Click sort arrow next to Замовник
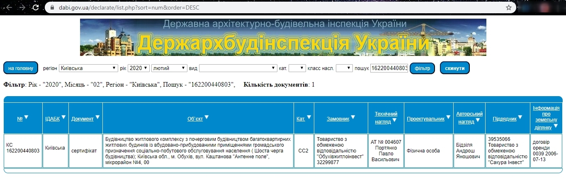The width and height of the screenshot is (566, 179). pyautogui.click(x=353, y=117)
